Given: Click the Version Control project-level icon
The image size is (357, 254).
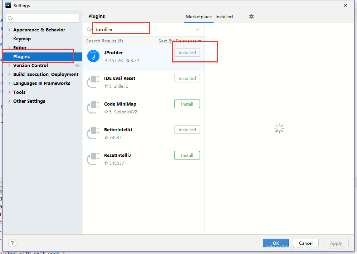Looking at the screenshot, I should point(77,65).
